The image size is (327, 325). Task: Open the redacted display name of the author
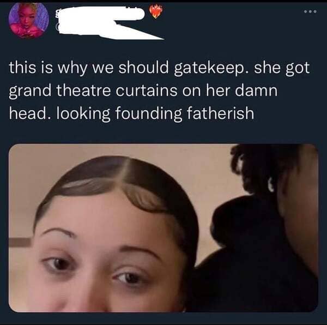(100, 13)
